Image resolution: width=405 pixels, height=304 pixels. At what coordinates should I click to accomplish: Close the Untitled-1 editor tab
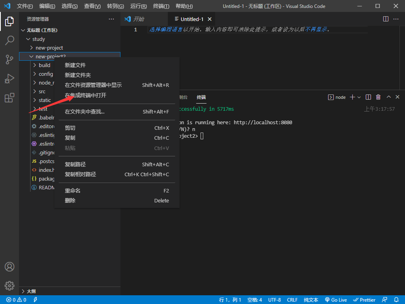(x=210, y=19)
